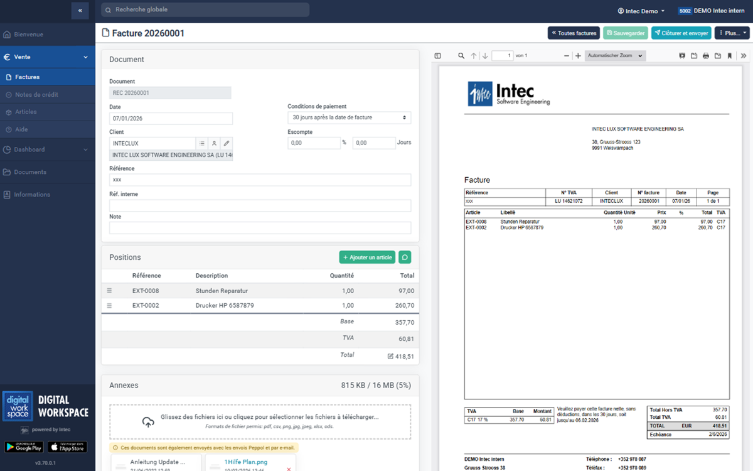Print the invoice PDF
Screen dimensions: 753x471
tap(706, 56)
